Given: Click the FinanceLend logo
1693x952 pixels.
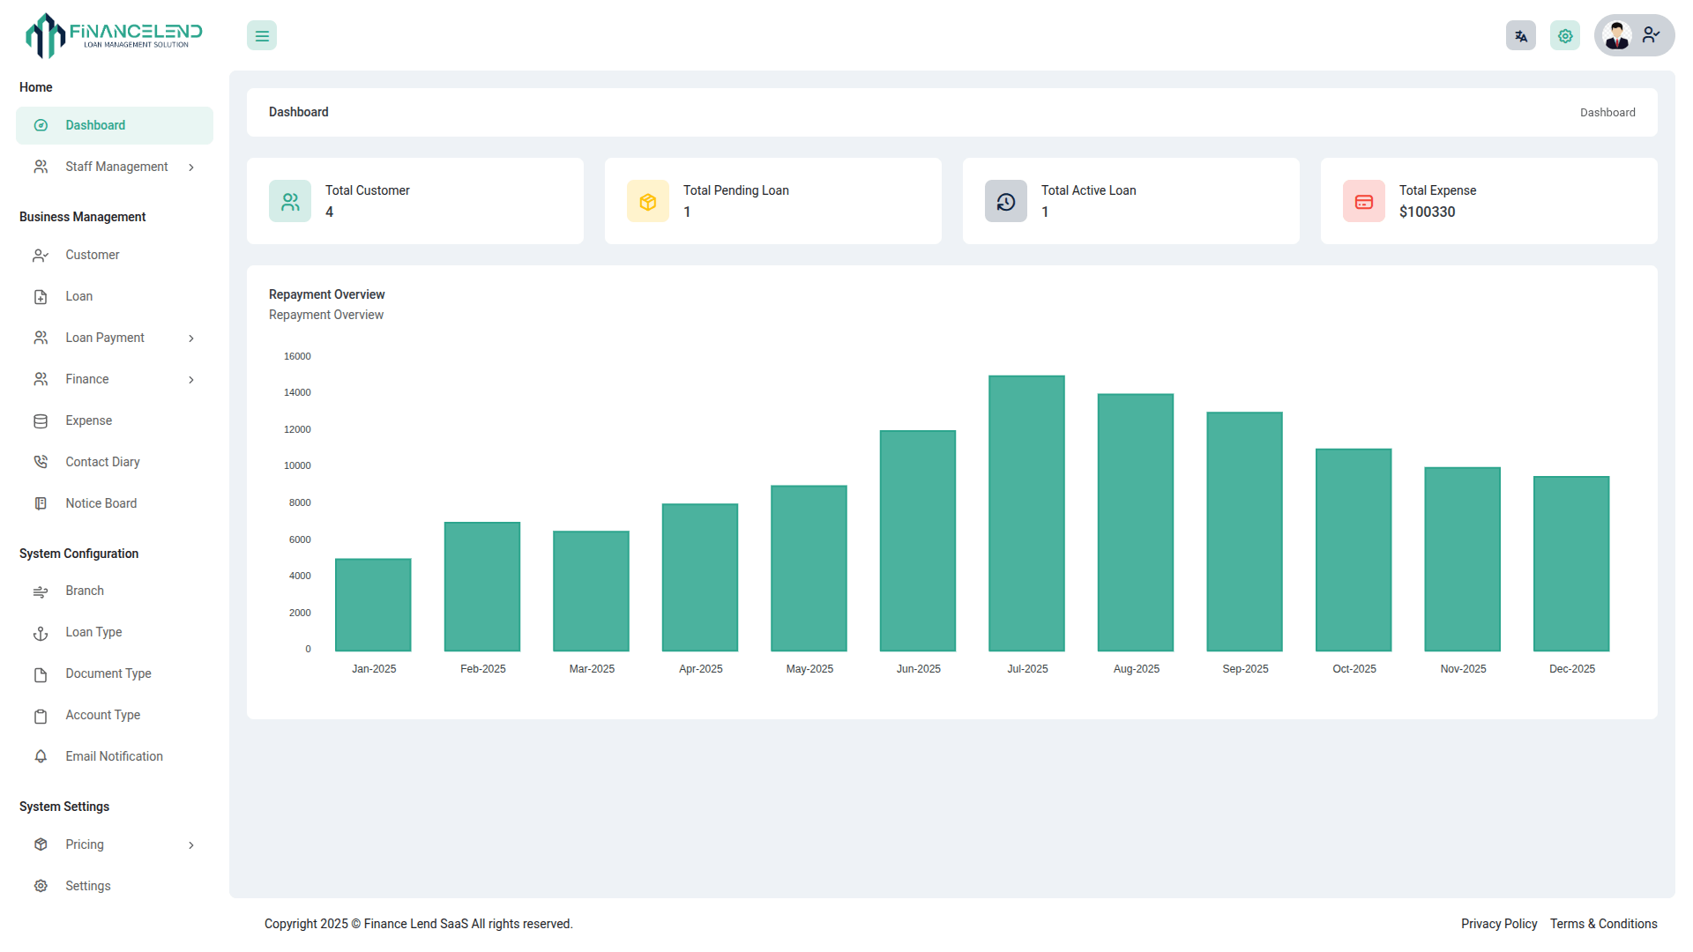Looking at the screenshot, I should (x=115, y=36).
